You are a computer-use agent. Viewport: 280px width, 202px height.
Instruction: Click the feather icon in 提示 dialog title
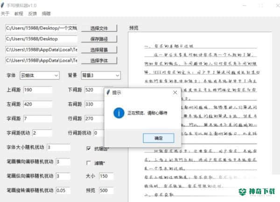pos(108,92)
